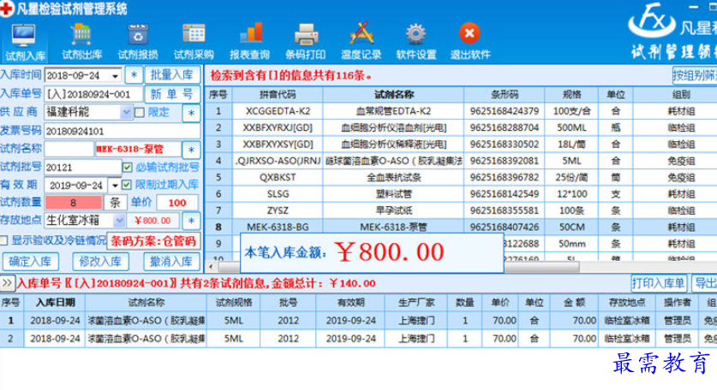
Task: Click the 发票号码 input field
Action: pyautogui.click(x=122, y=131)
